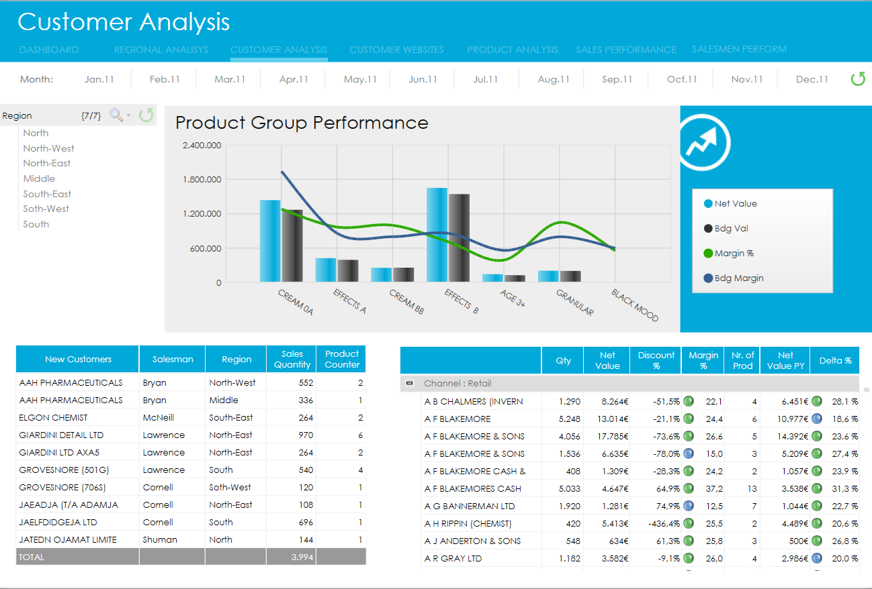Filter by North-West in the Region list

48,148
